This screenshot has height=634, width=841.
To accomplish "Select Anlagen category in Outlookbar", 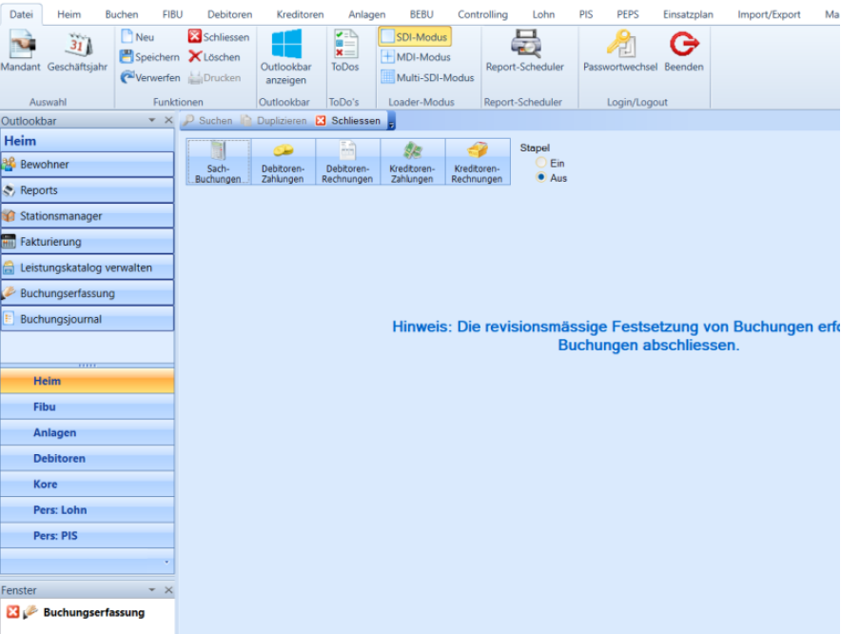I will coord(88,433).
